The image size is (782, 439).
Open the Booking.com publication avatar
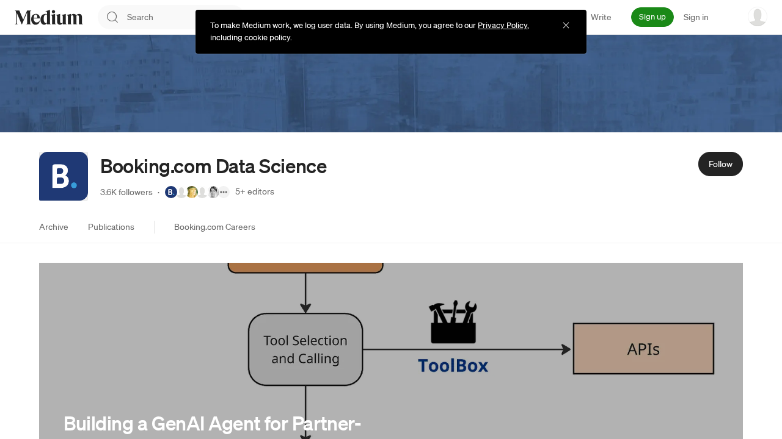tap(64, 176)
